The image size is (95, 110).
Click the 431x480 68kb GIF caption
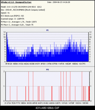point(47,108)
